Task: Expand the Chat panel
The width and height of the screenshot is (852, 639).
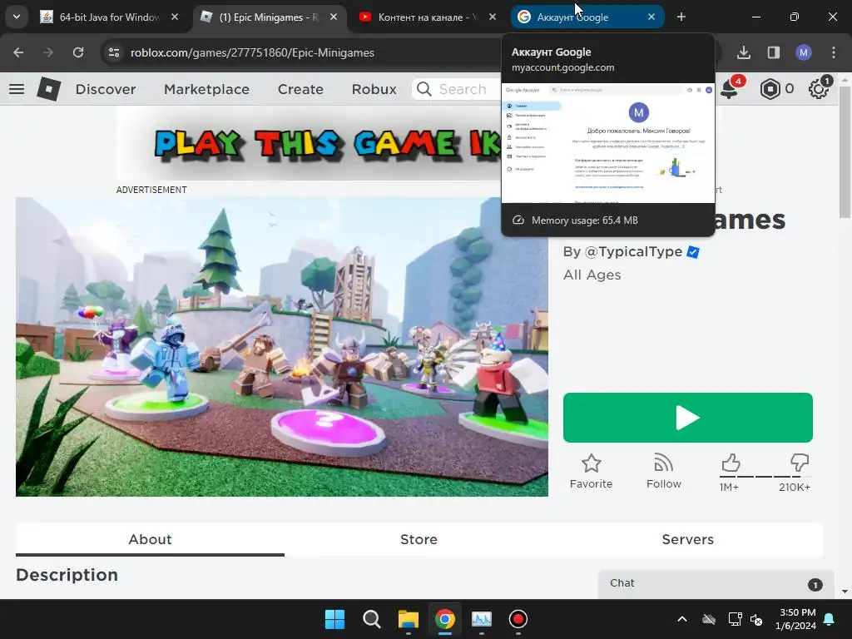Action: pos(716,584)
